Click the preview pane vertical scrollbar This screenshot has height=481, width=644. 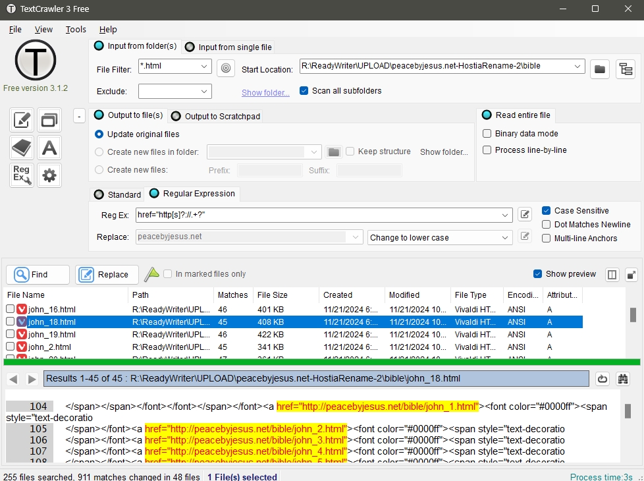[x=628, y=411]
